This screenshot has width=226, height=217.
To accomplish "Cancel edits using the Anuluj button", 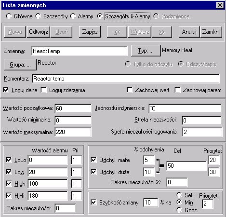I will tap(189, 32).
